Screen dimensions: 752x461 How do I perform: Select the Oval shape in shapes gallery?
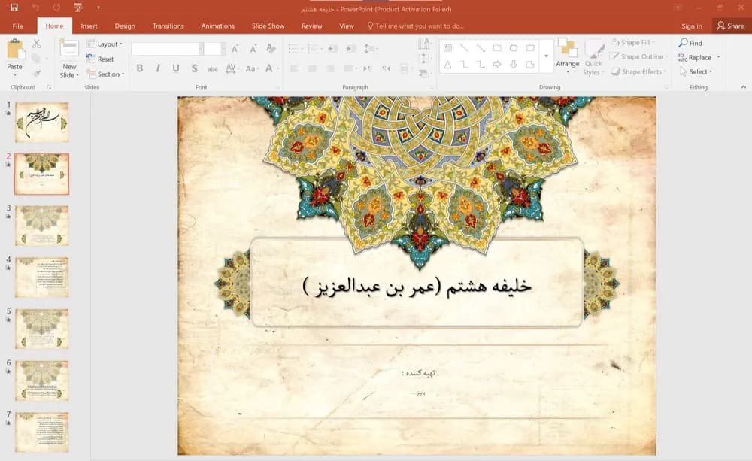click(514, 48)
